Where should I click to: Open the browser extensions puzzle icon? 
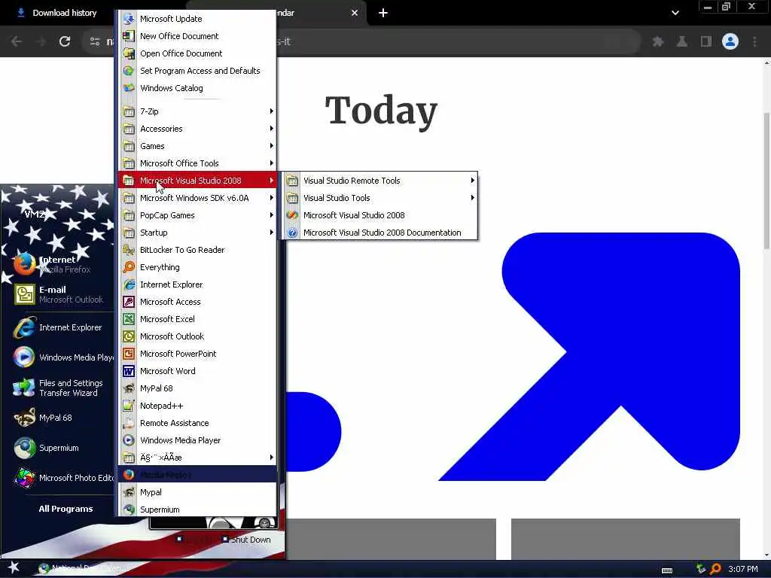coord(658,41)
